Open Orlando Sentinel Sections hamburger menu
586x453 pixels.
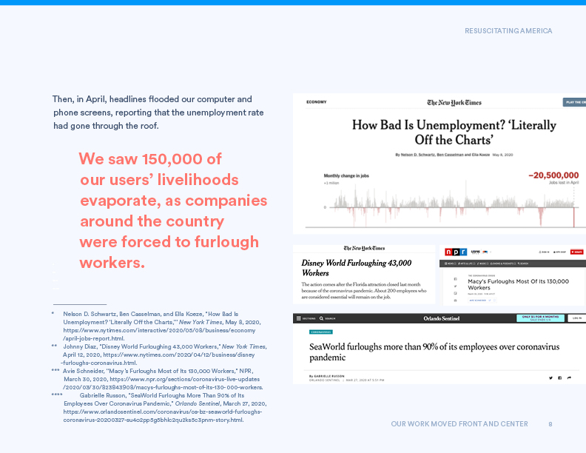pos(299,318)
